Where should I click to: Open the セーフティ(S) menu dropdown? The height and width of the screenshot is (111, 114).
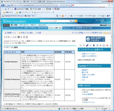91,16
